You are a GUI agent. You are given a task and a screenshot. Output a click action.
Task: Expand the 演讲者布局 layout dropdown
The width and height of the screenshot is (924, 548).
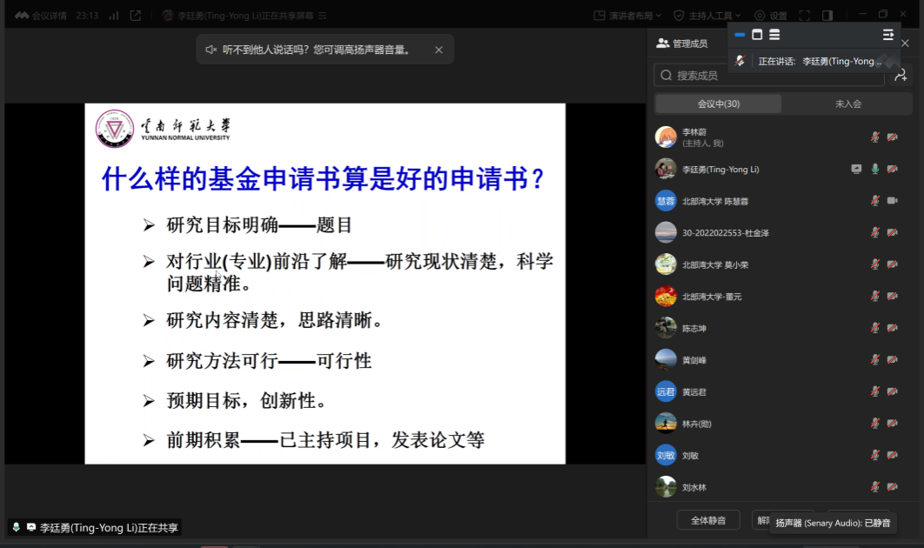point(627,16)
